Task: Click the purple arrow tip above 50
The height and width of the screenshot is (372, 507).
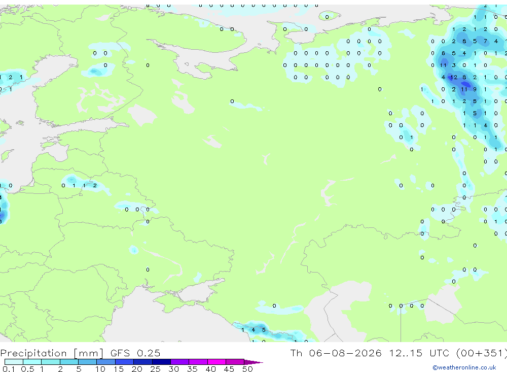Action: [253, 362]
